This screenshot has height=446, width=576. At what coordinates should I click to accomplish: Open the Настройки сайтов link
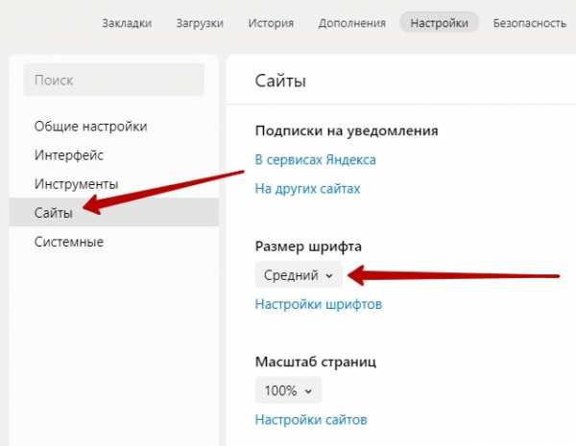click(x=311, y=419)
